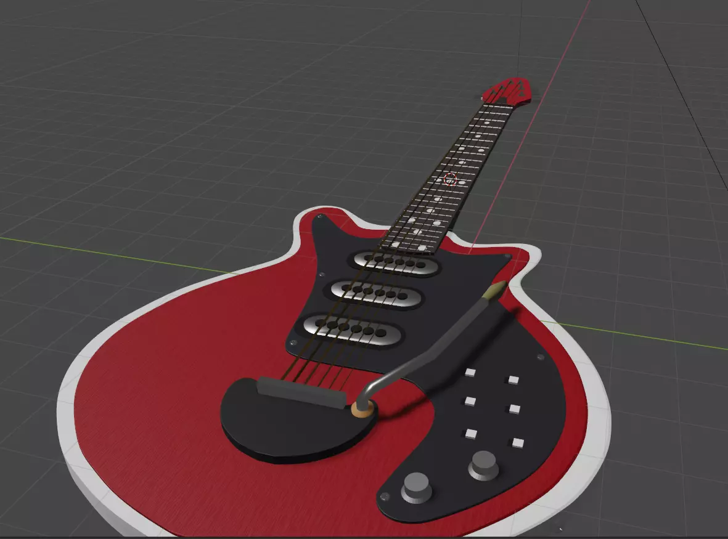728x539 pixels.
Task: Select the brass tip of the tremolo arm
Action: (494, 290)
